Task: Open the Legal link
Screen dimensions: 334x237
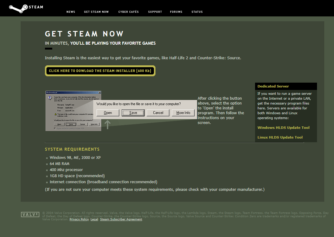Action: 94,219
